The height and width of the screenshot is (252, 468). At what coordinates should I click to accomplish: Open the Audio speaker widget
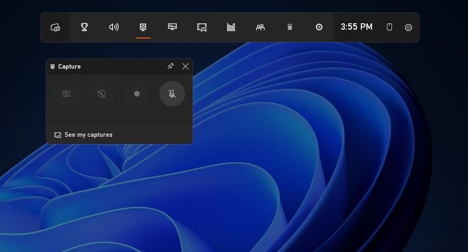[114, 27]
